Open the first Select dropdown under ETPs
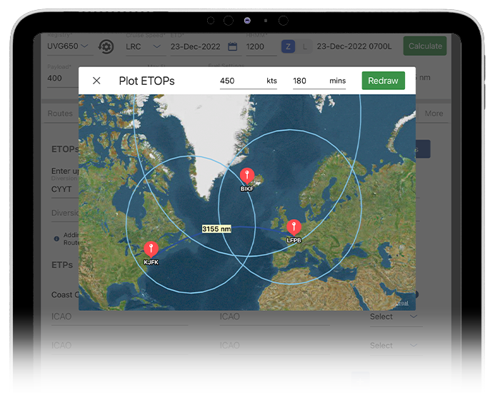 point(392,317)
